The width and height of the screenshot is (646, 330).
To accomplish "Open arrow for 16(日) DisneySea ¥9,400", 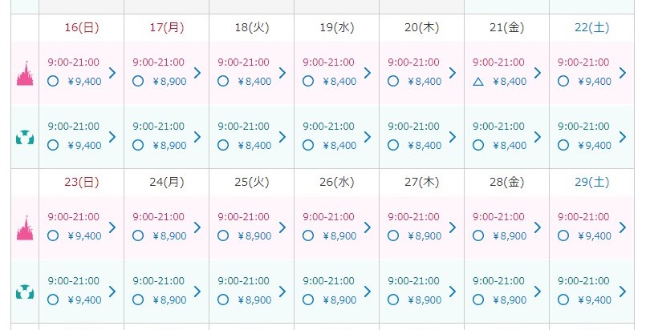I will [x=112, y=137].
